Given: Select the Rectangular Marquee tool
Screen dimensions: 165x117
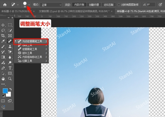Looking at the screenshot, I should [10, 25].
